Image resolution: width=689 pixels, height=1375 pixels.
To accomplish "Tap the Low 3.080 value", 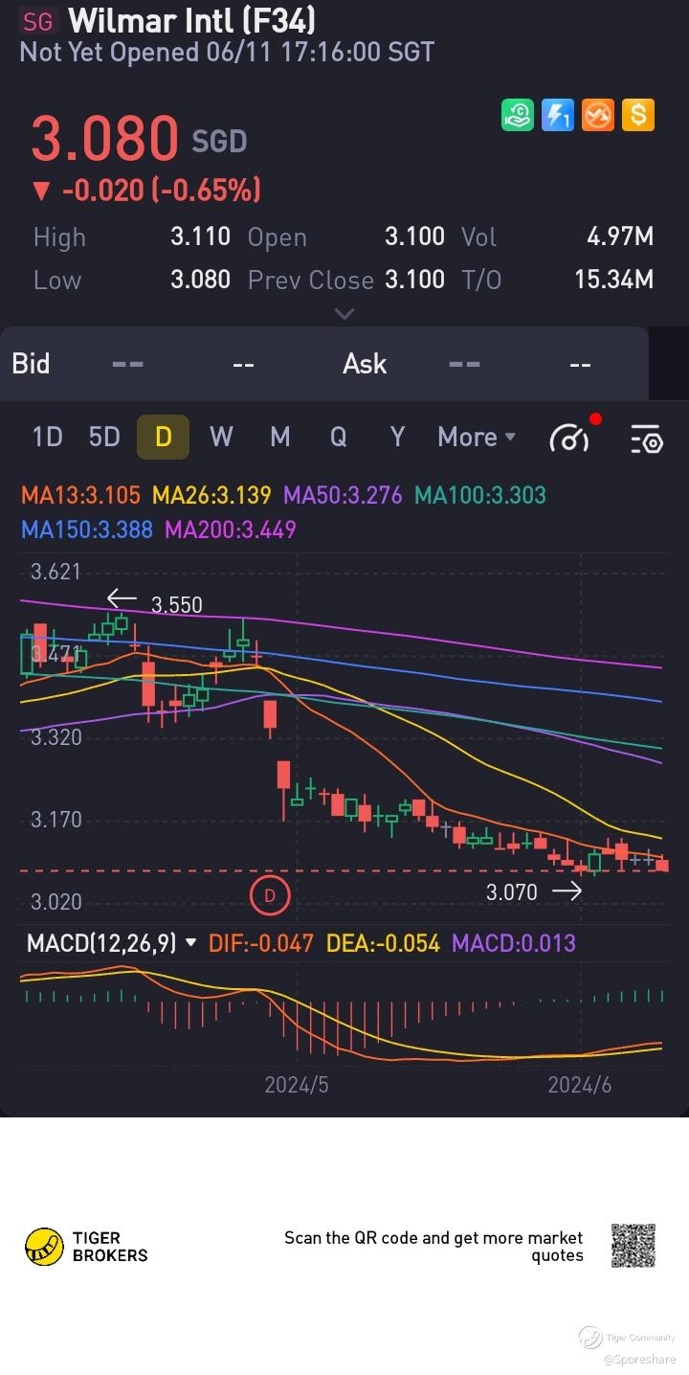I will coord(200,280).
